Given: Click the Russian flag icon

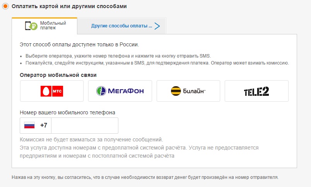Looking at the screenshot, I should (x=29, y=125).
